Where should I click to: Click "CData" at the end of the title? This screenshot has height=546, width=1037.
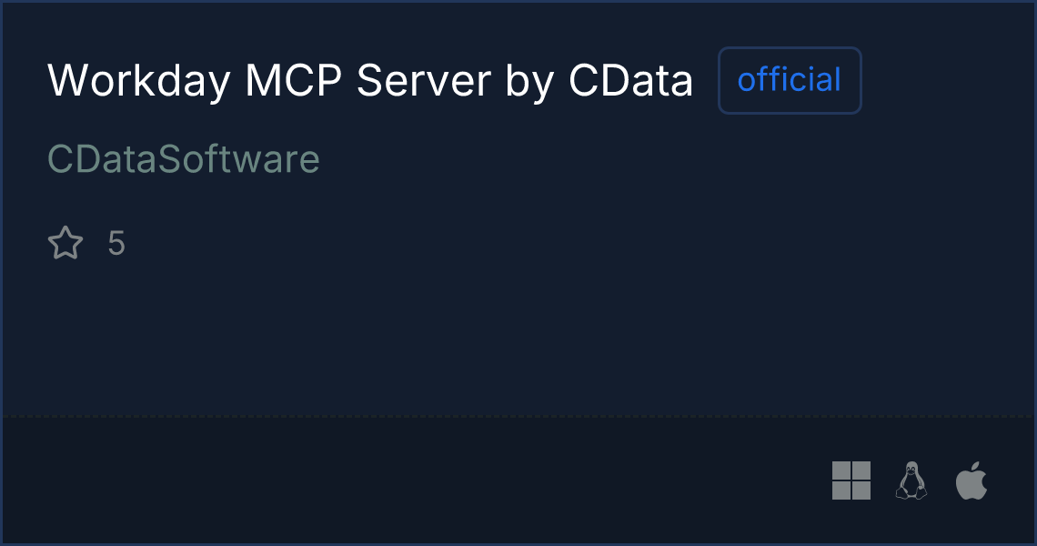pyautogui.click(x=631, y=81)
